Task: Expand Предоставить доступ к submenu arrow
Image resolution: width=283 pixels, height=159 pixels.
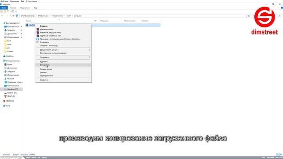Action: [89, 50]
